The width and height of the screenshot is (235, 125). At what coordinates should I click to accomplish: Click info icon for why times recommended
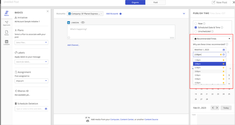coord(227,44)
